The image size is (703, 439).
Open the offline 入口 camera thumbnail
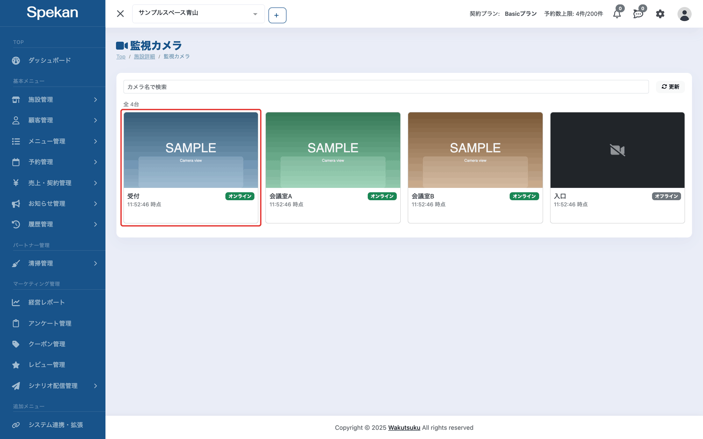point(617,150)
